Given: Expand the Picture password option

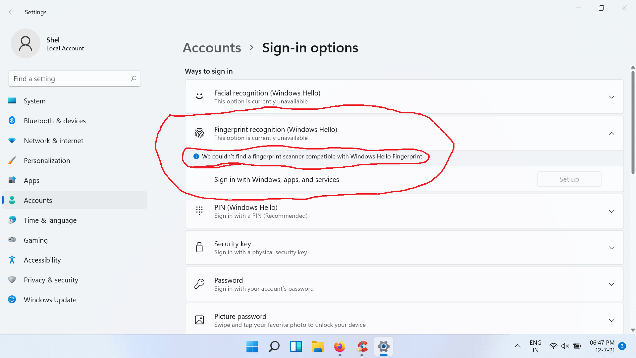Looking at the screenshot, I should (611, 320).
